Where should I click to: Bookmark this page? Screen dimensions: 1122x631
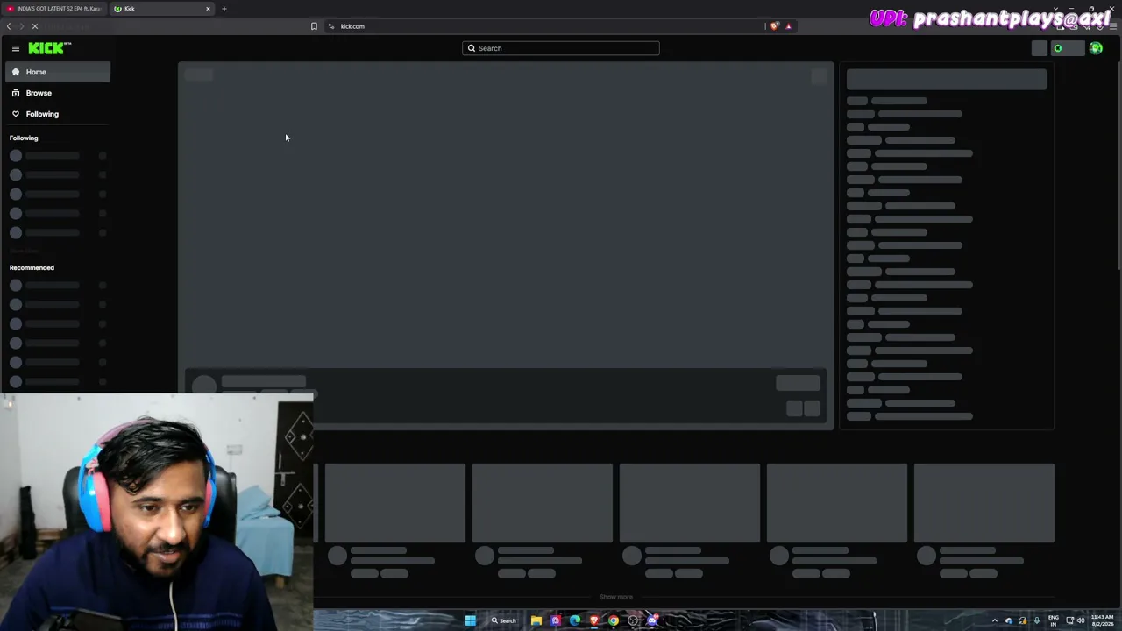314,26
